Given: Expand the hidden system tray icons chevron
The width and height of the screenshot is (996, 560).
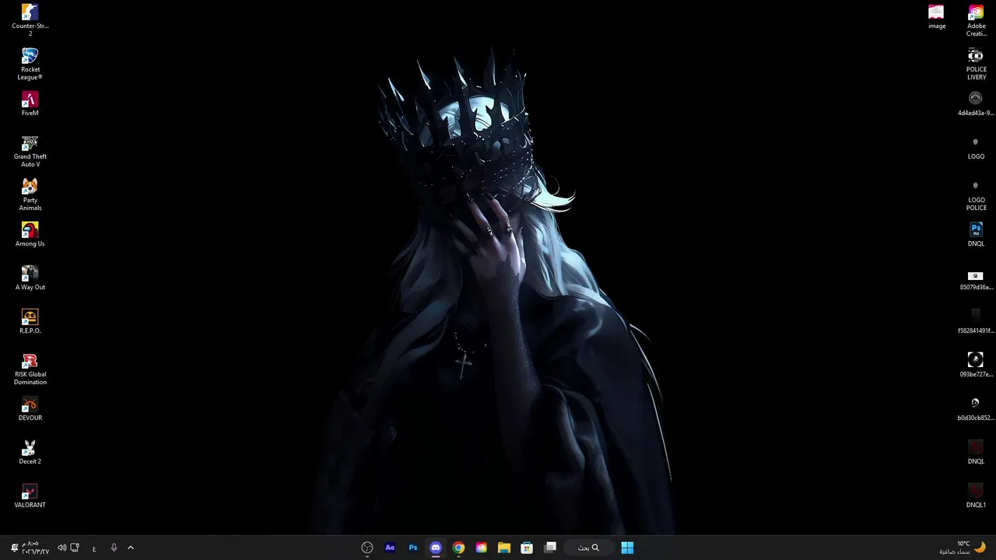Looking at the screenshot, I should point(131,548).
